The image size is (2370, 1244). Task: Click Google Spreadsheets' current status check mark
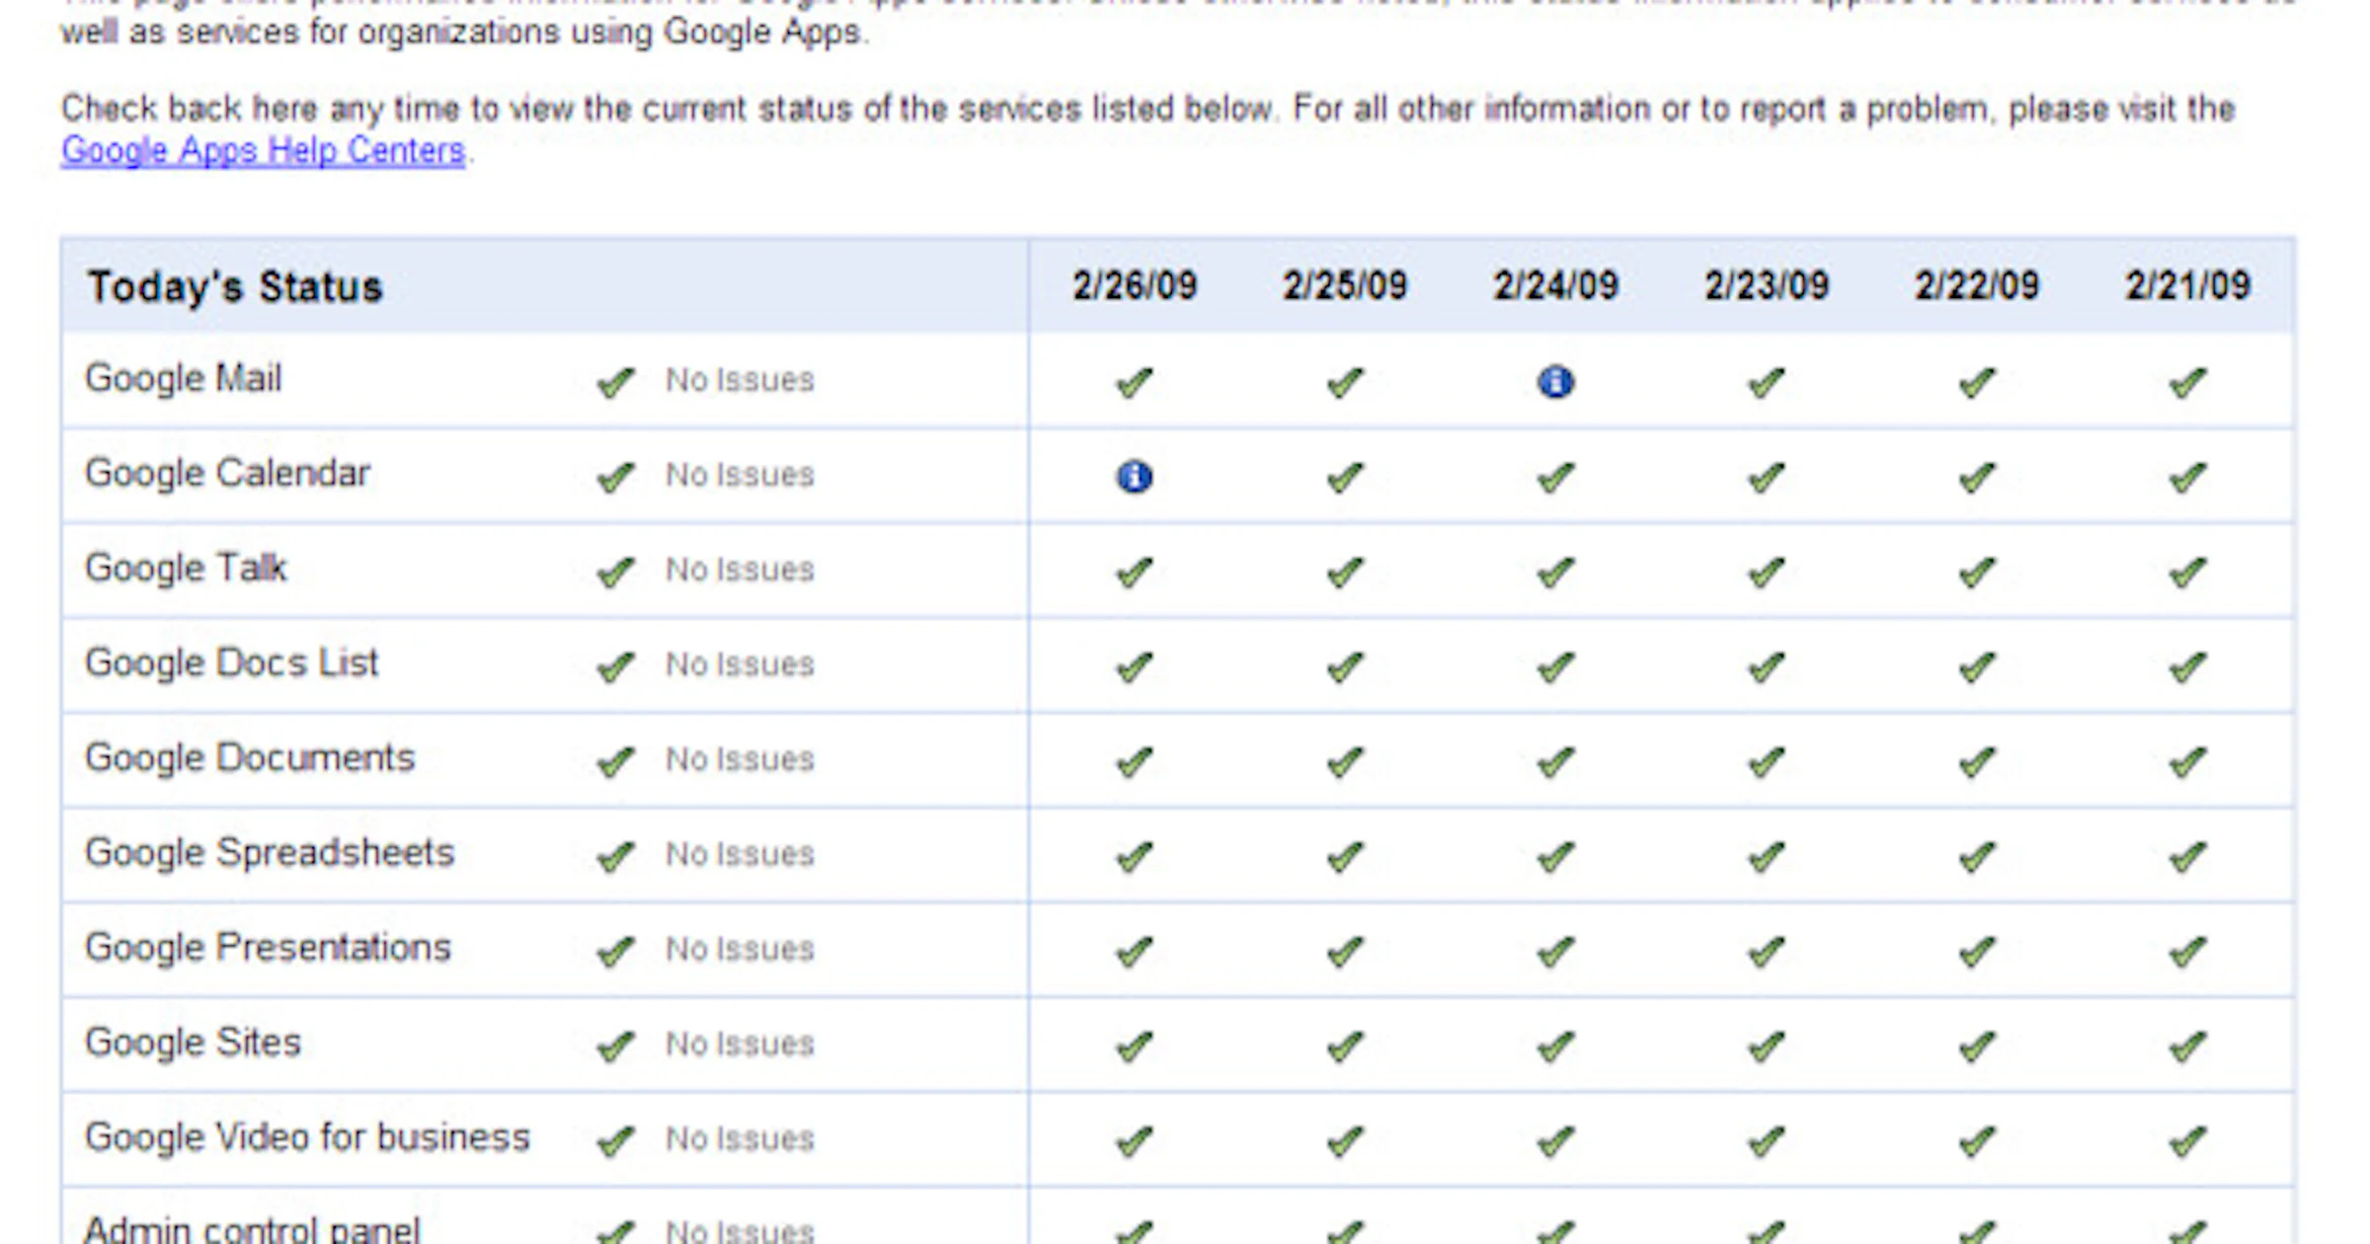point(615,855)
